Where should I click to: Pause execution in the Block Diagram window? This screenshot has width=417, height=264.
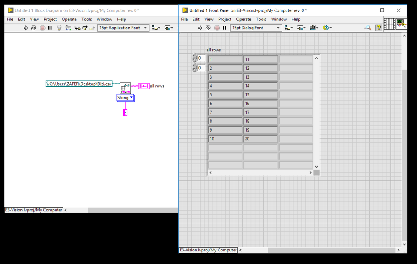pos(50,28)
